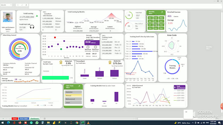
Task: Click the headphones icon beside Totall Paid Calls
Action: (x=32, y=27)
